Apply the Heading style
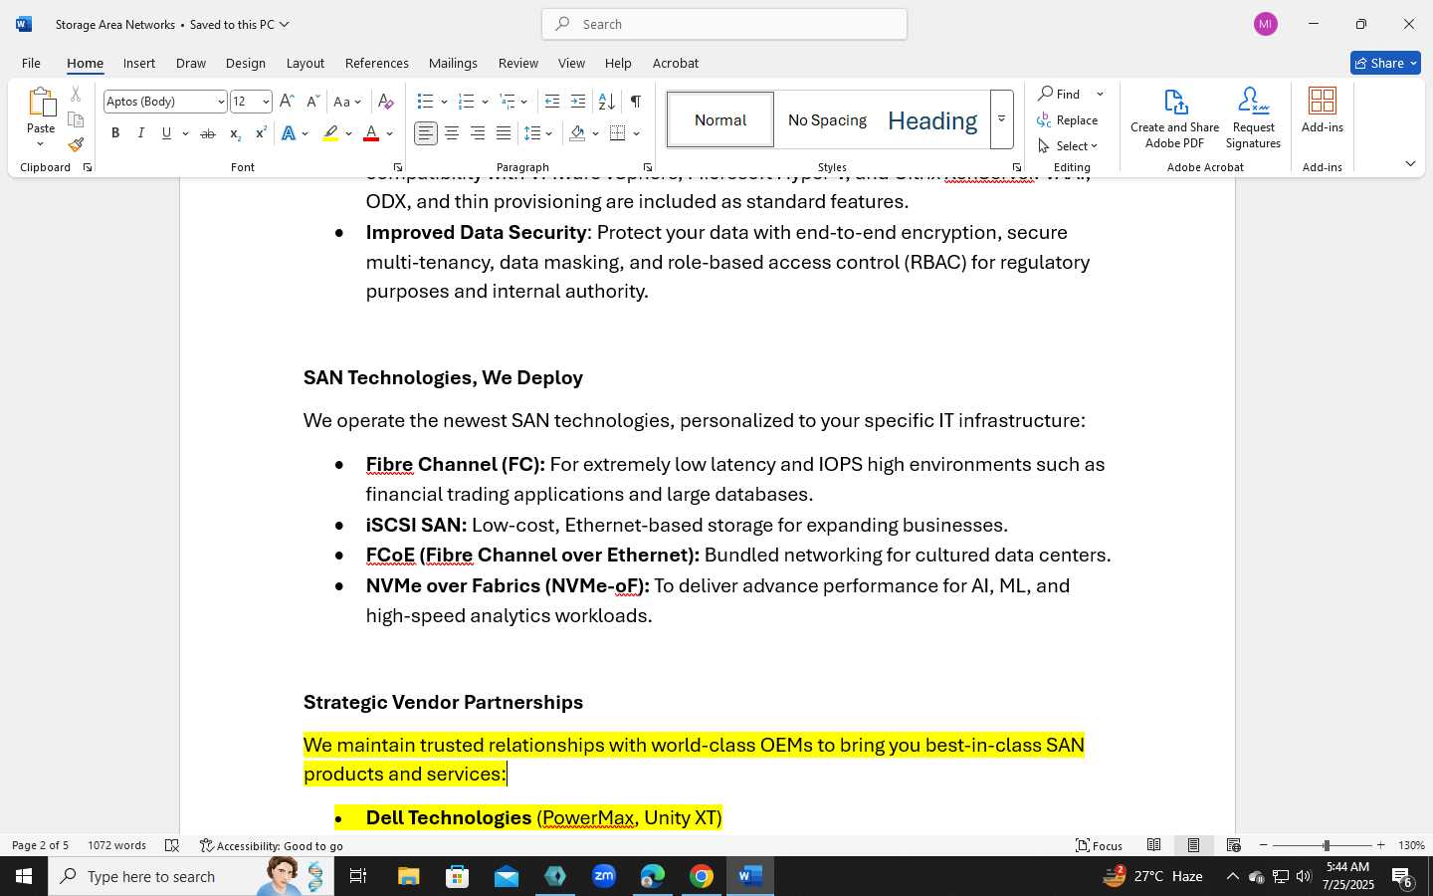Screen dimensions: 1433x896 [932, 119]
